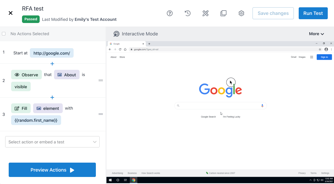The height and width of the screenshot is (184, 334).
Task: Click I'm Feeling Lucky button
Action: pos(232,117)
